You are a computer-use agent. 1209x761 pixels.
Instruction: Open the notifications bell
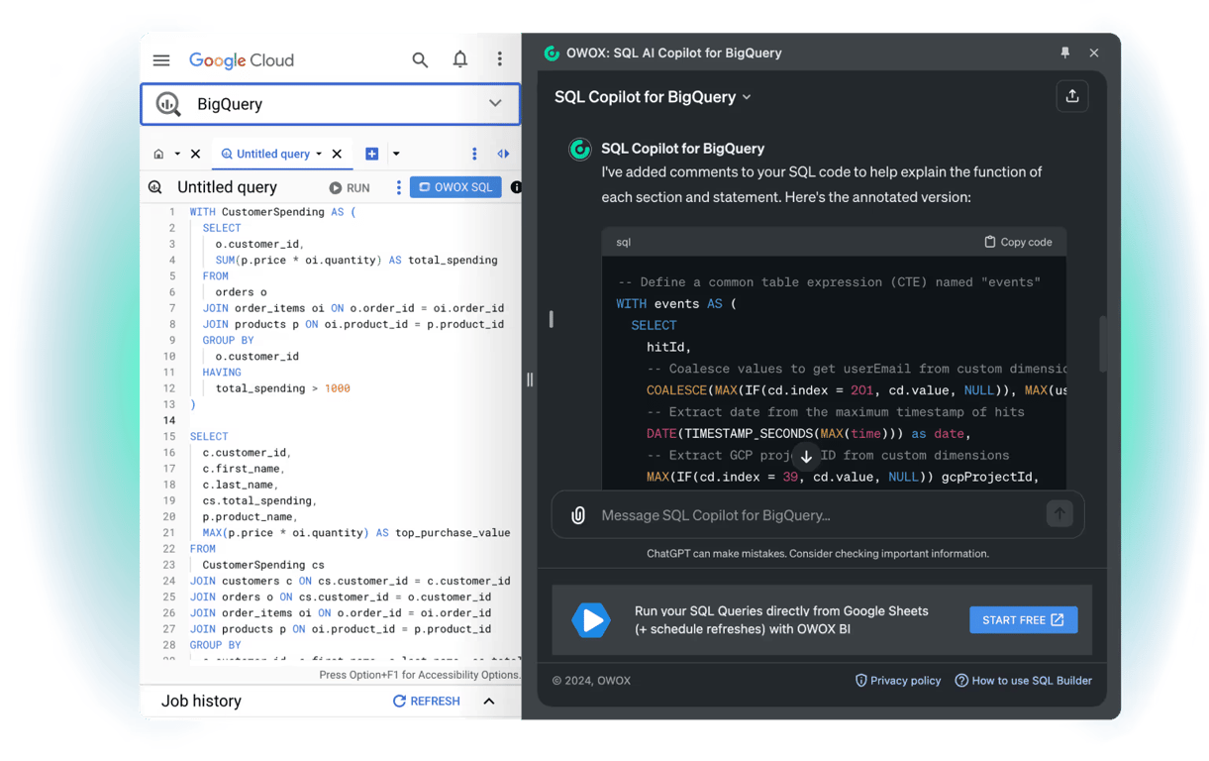[x=460, y=60]
